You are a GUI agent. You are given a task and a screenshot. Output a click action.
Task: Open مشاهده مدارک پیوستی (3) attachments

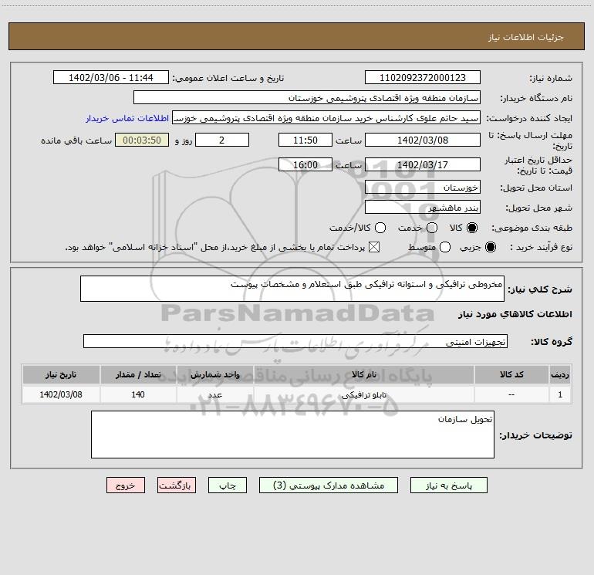[329, 485]
